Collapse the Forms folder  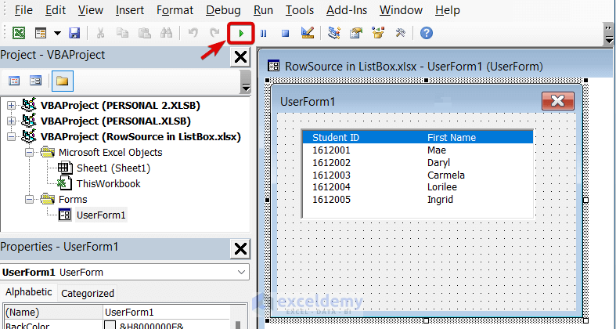pyautogui.click(x=29, y=200)
